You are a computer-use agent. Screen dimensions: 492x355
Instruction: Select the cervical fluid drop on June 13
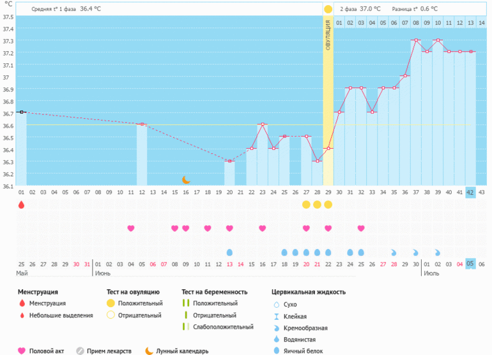click(x=229, y=252)
